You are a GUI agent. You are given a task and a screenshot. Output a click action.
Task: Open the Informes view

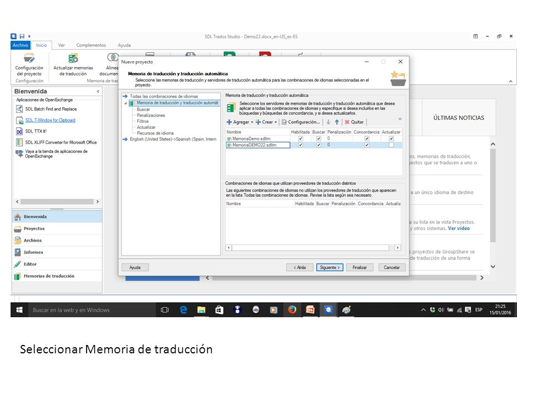(57, 252)
